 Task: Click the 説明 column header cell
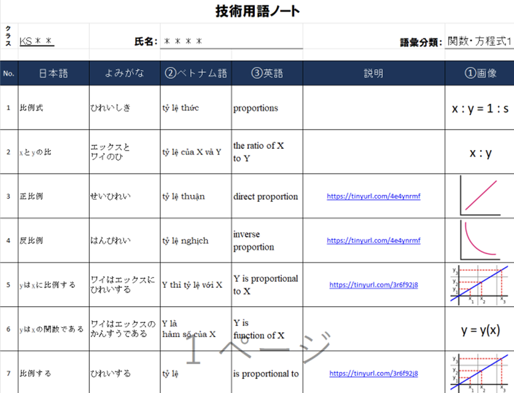373,73
